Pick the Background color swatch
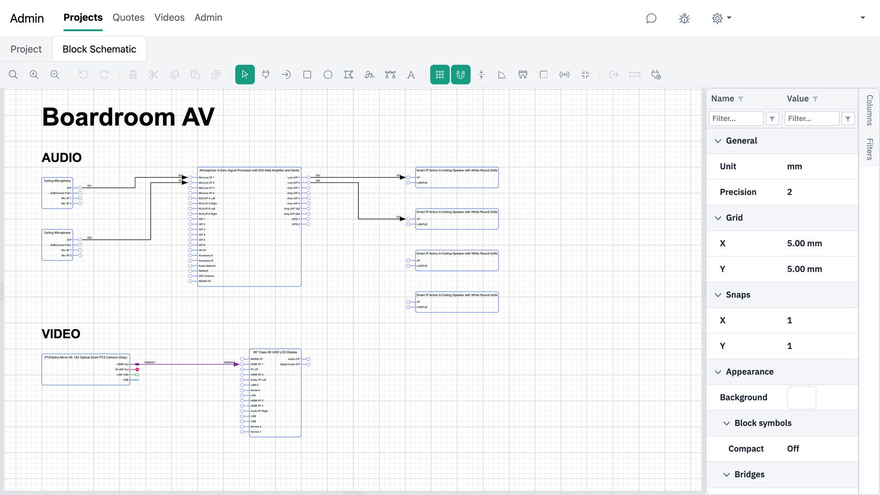Screen dimensions: 880x495 [x=802, y=398]
